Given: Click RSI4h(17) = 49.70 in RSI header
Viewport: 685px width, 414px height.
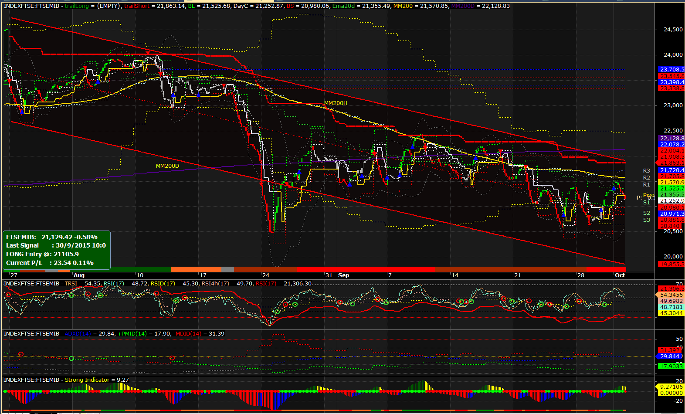Looking at the screenshot, I should (x=227, y=284).
